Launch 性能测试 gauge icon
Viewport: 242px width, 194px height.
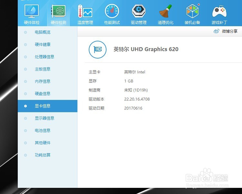(112, 11)
